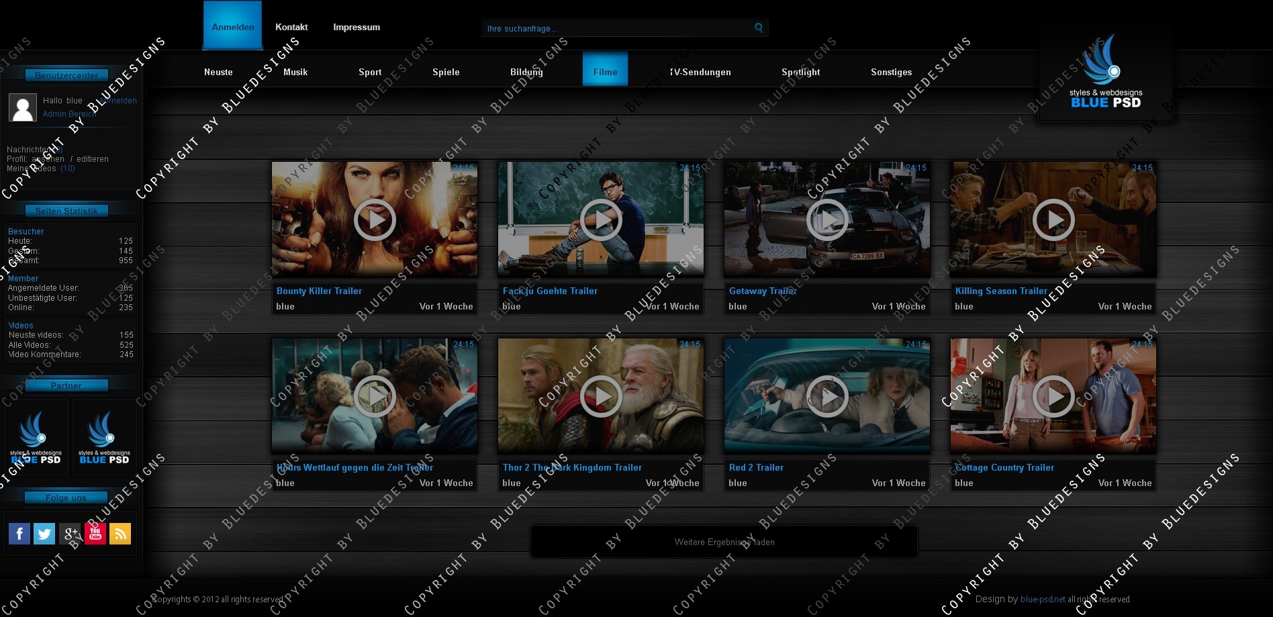Open the Thor 2 The Dark Kingdom title
1273x617 pixels.
point(572,467)
